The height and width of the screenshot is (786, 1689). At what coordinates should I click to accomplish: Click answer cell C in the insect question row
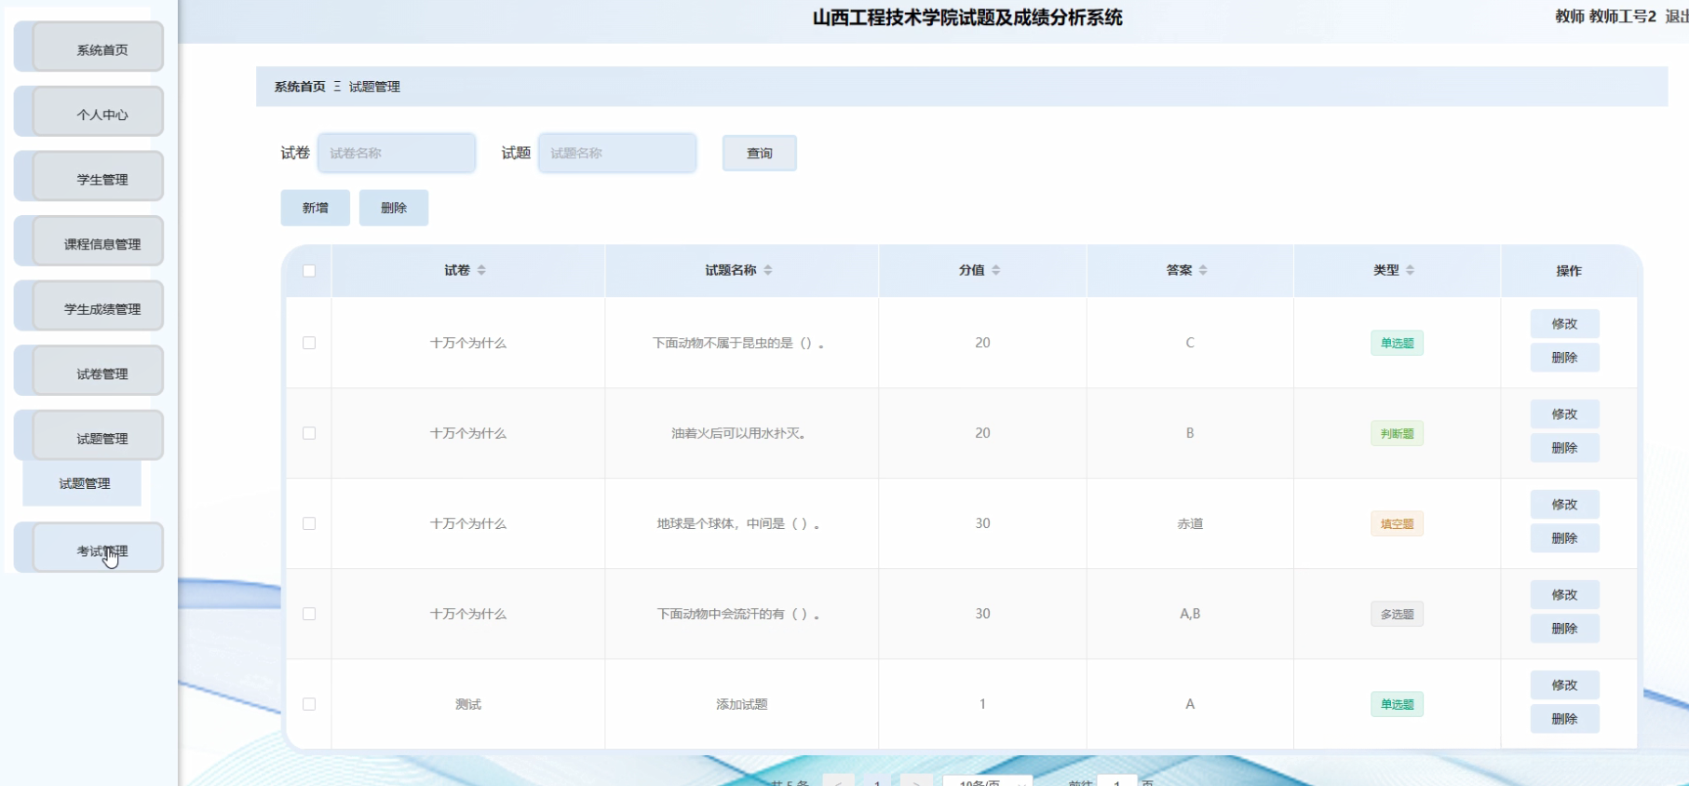tap(1190, 343)
